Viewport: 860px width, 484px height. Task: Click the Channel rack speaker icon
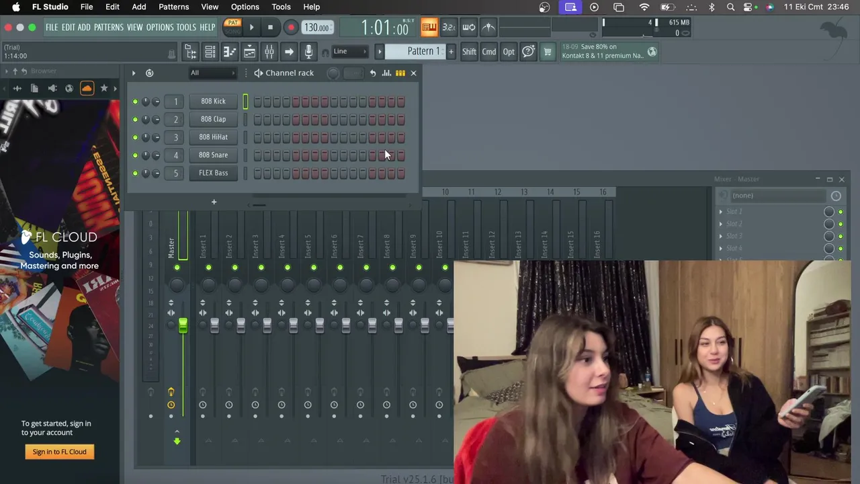(x=258, y=73)
